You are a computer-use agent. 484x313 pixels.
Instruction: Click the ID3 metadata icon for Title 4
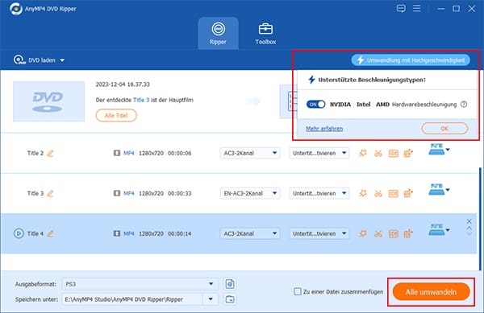(x=394, y=233)
